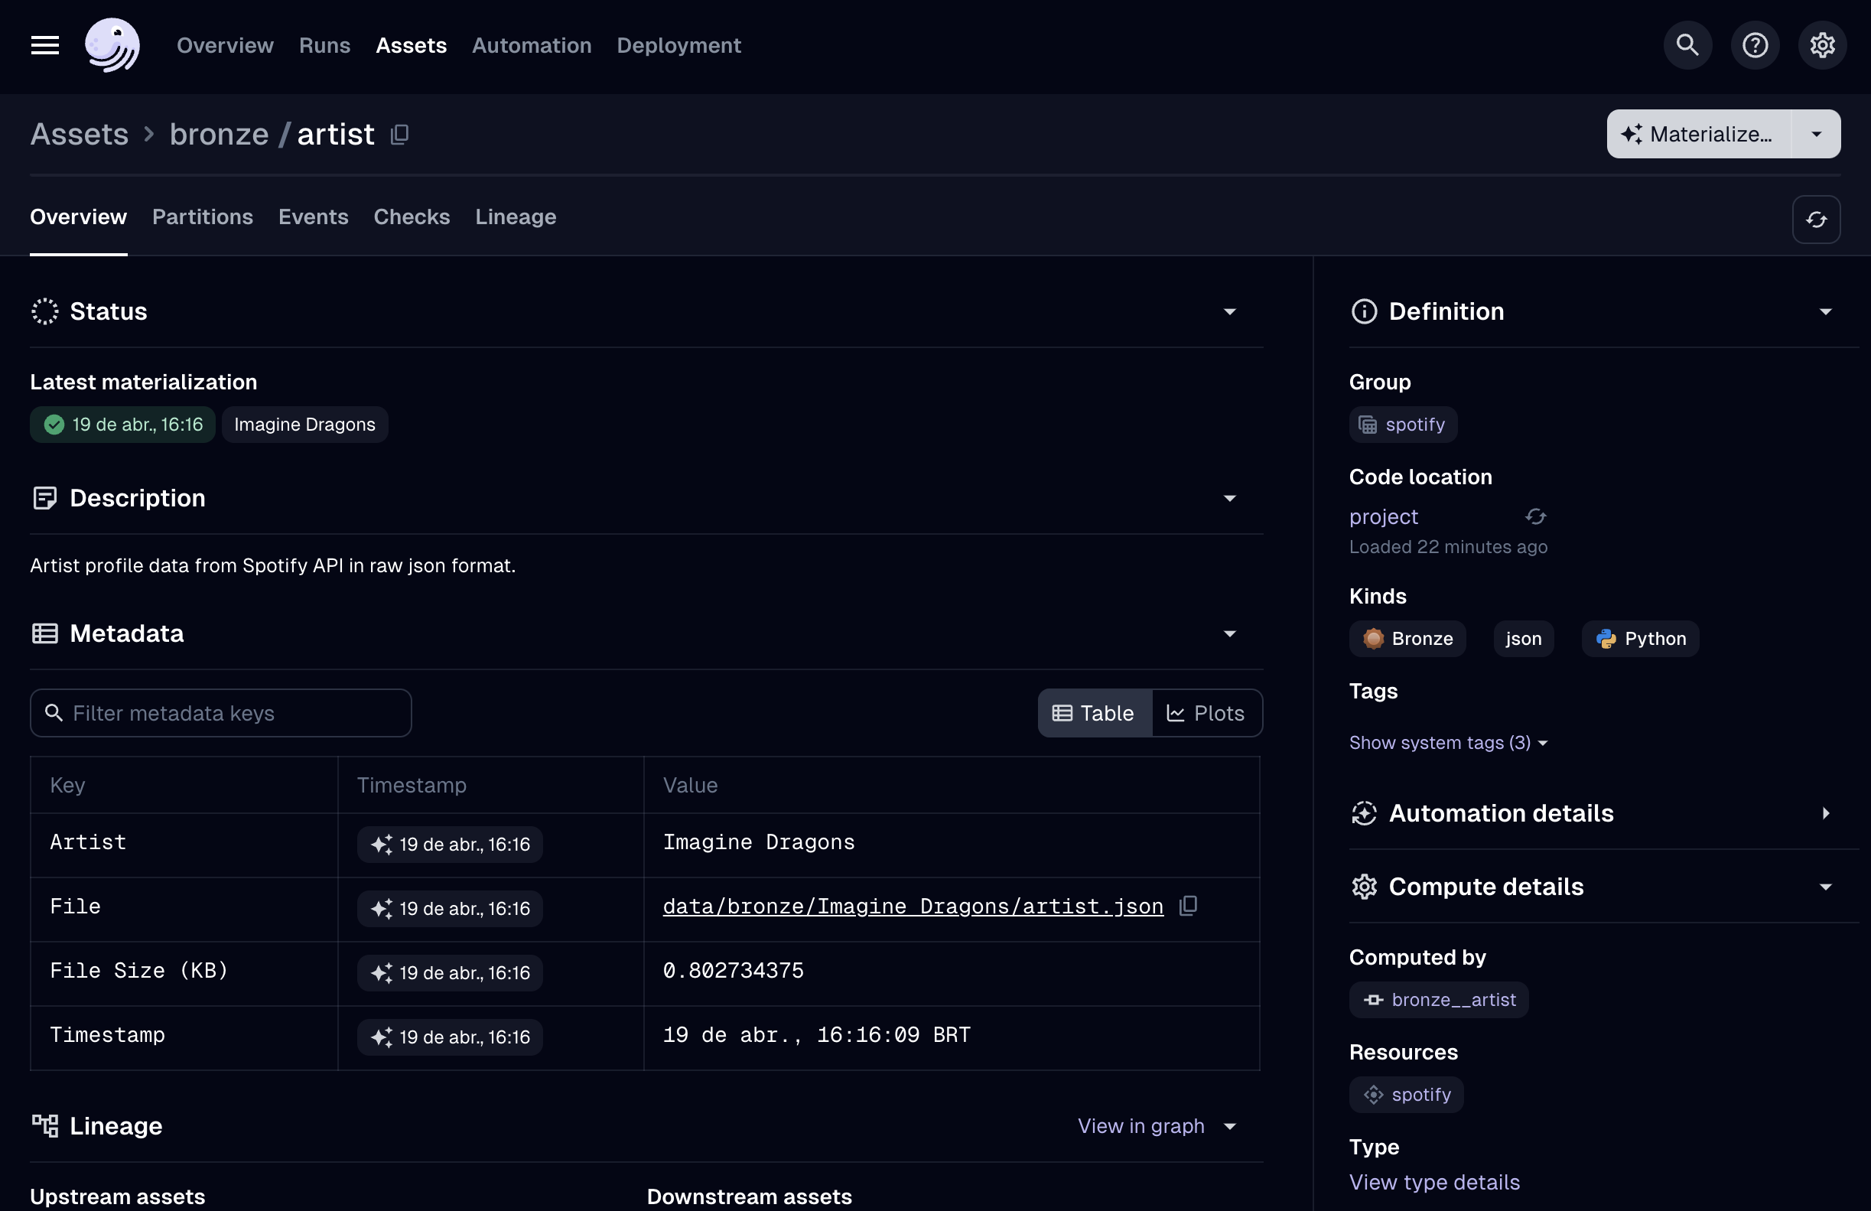Viewport: 1871px width, 1211px height.
Task: Open View type details link
Action: (1434, 1183)
